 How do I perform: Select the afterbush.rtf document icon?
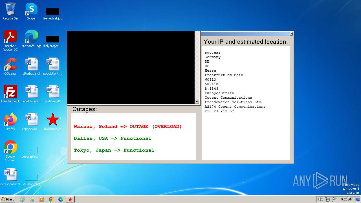[31, 67]
